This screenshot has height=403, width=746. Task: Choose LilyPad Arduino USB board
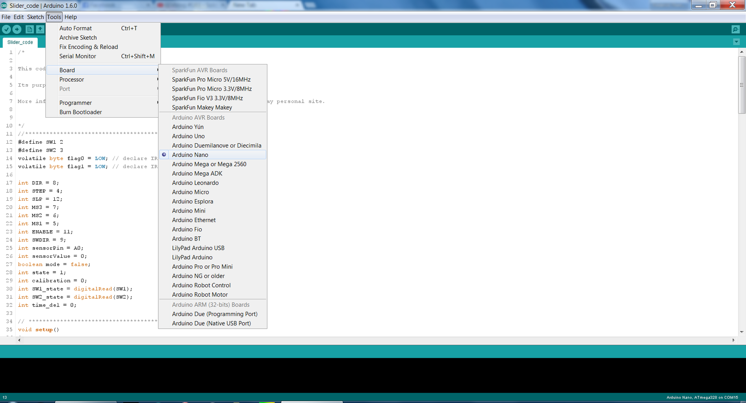pyautogui.click(x=213, y=248)
